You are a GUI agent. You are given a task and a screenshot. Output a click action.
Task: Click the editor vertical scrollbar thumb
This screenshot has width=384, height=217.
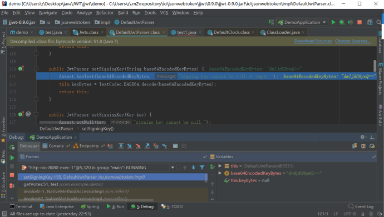coord(375,65)
